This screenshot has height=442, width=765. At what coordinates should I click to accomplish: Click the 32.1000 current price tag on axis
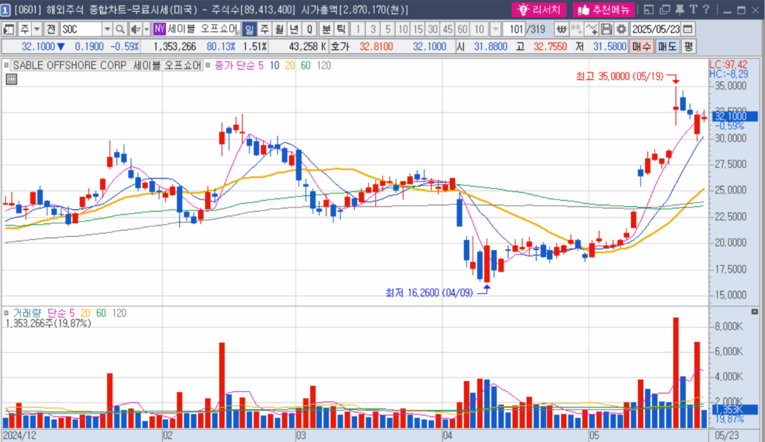pos(735,116)
